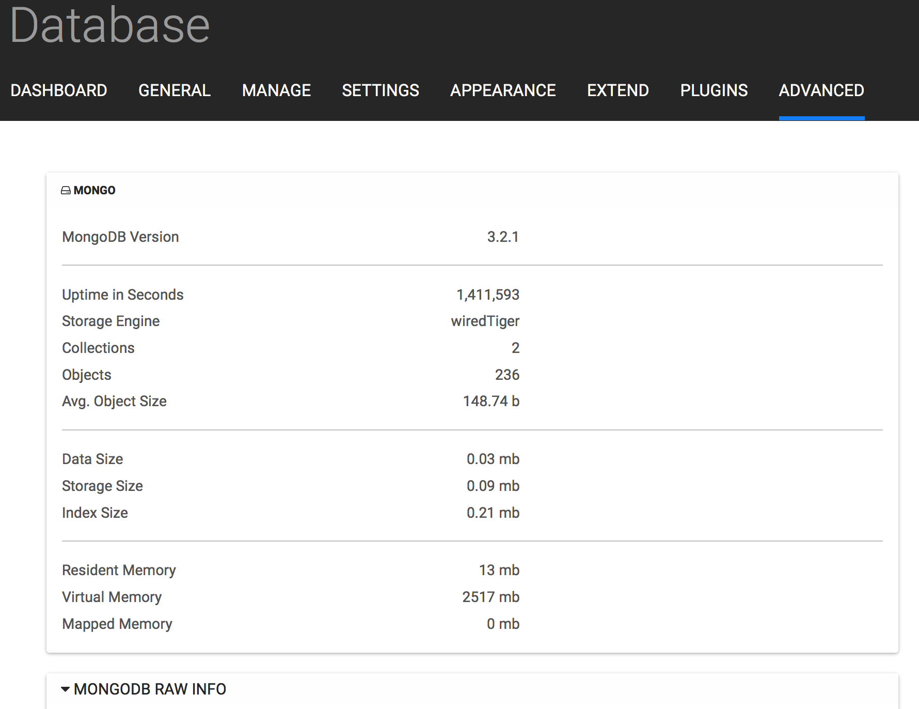Image resolution: width=919 pixels, height=709 pixels.
Task: Click the Avg. Object Size label
Action: tap(114, 402)
